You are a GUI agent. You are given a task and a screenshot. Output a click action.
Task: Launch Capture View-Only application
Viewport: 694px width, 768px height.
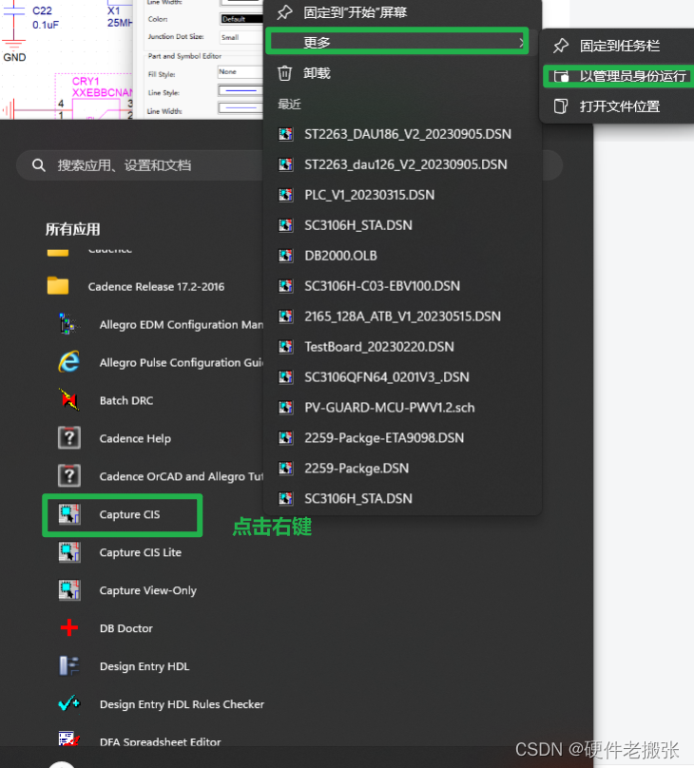pos(147,590)
